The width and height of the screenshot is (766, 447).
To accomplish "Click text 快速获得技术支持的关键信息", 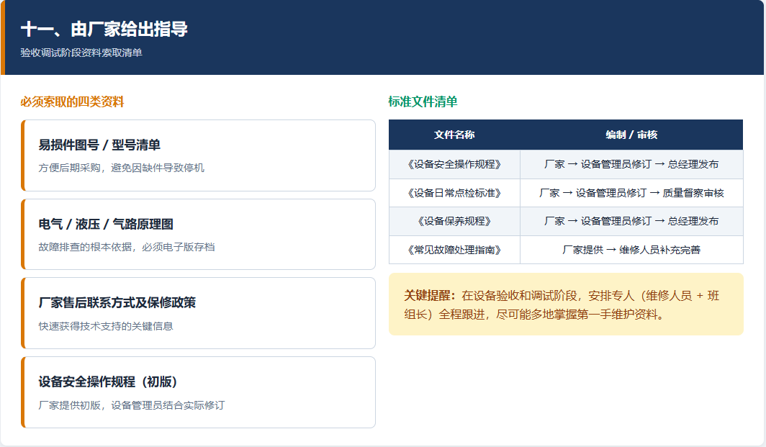I will tap(106, 326).
